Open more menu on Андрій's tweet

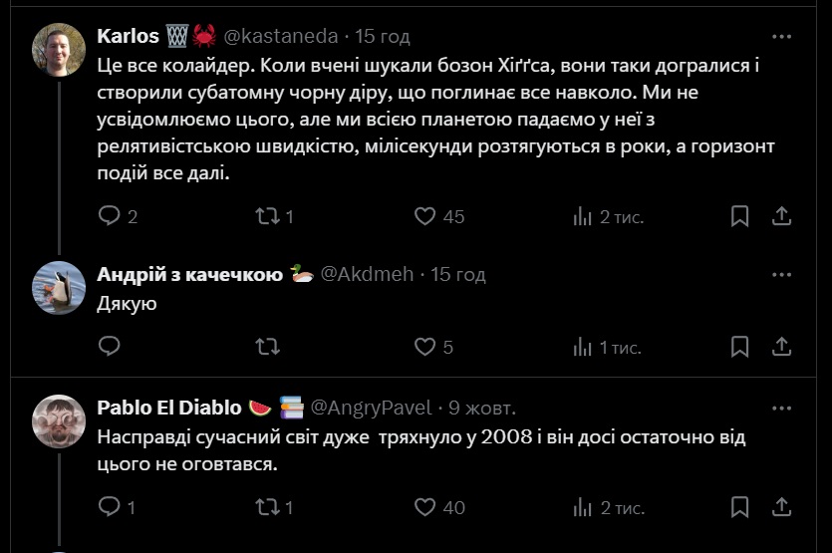[783, 274]
